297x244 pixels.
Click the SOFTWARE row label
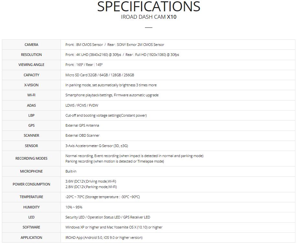coord(31,227)
